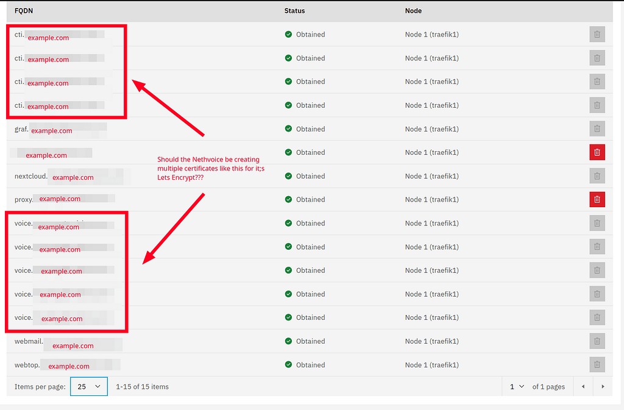This screenshot has height=410, width=624.
Task: Click the previous page arrow
Action: coord(583,386)
